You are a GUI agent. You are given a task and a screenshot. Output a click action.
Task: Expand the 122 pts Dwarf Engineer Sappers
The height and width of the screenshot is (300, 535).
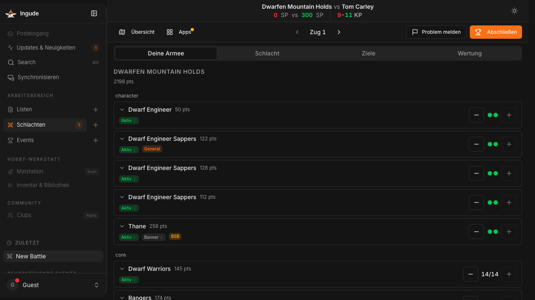tap(122, 139)
